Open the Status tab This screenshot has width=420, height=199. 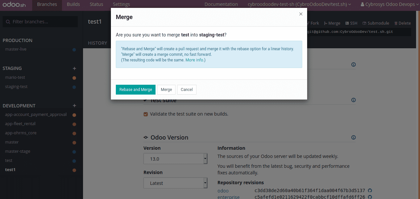pyautogui.click(x=96, y=4)
